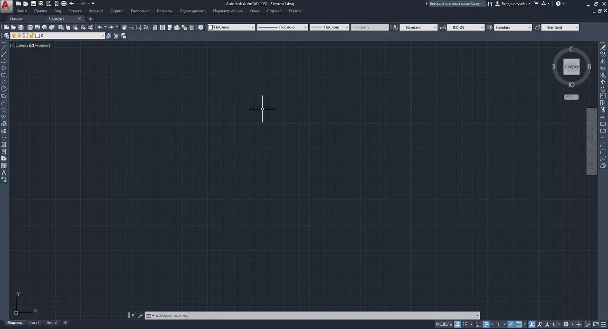Image resolution: width=608 pixels, height=329 pixels.
Task: Open the ISO-25 dimension style dropdown
Action: (465, 27)
